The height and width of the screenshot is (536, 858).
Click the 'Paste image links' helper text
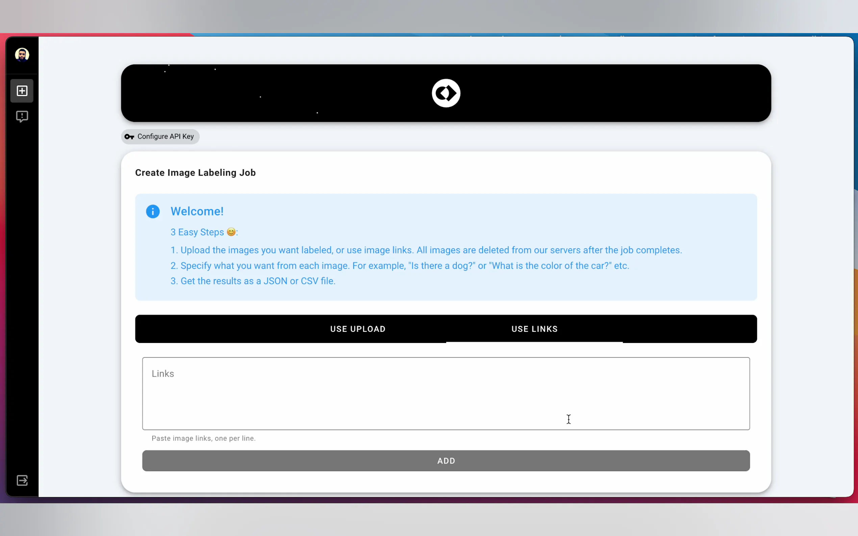tap(203, 438)
